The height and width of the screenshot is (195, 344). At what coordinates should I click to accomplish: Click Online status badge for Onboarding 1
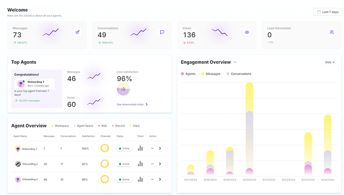[124, 148]
